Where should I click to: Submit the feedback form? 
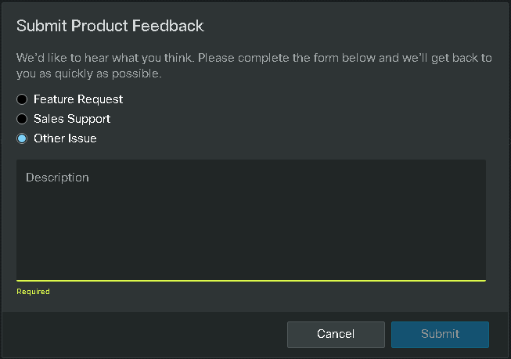[440, 334]
